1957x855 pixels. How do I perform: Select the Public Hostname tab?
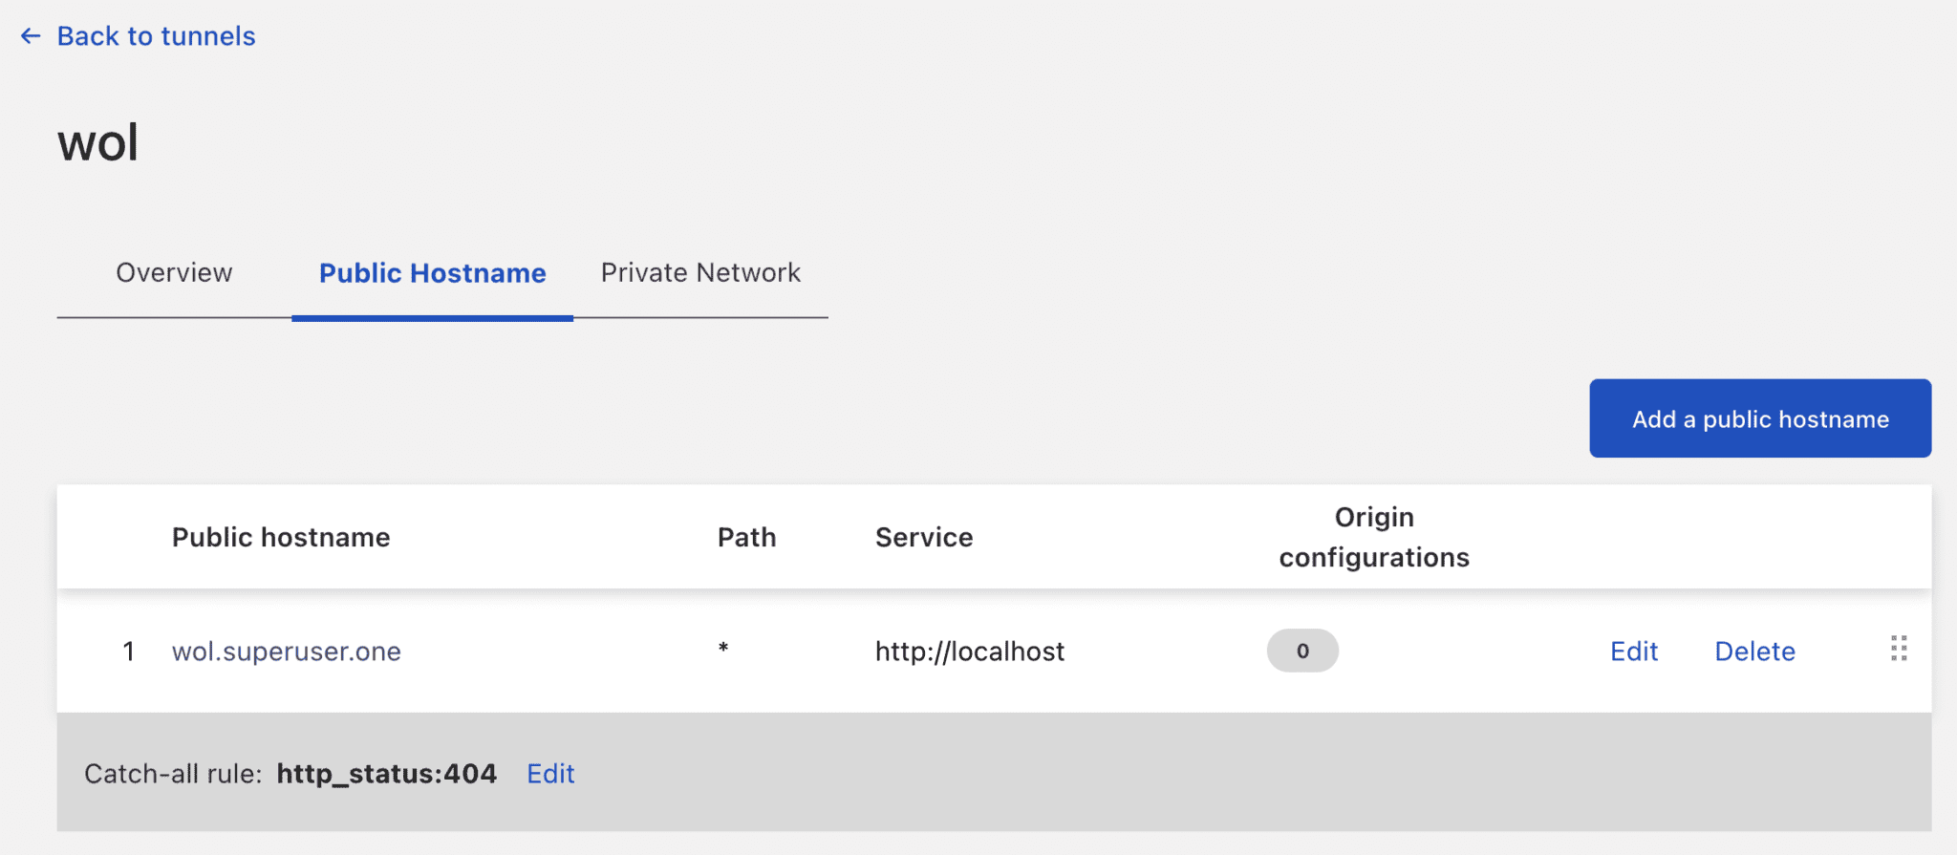[x=432, y=273]
